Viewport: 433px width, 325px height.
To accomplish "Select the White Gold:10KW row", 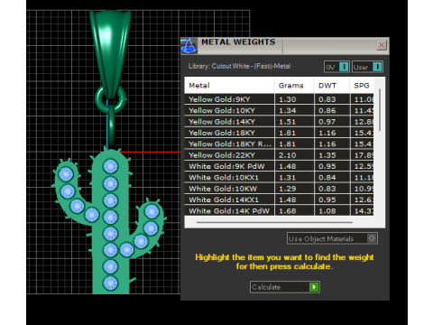I will (279, 189).
